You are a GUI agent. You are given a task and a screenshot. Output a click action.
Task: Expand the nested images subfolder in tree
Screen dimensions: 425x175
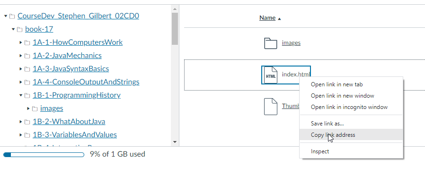(x=28, y=108)
